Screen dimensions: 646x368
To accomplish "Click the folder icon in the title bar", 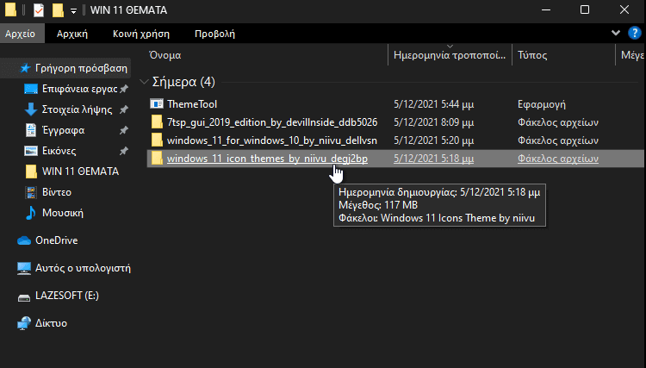I will click(10, 9).
